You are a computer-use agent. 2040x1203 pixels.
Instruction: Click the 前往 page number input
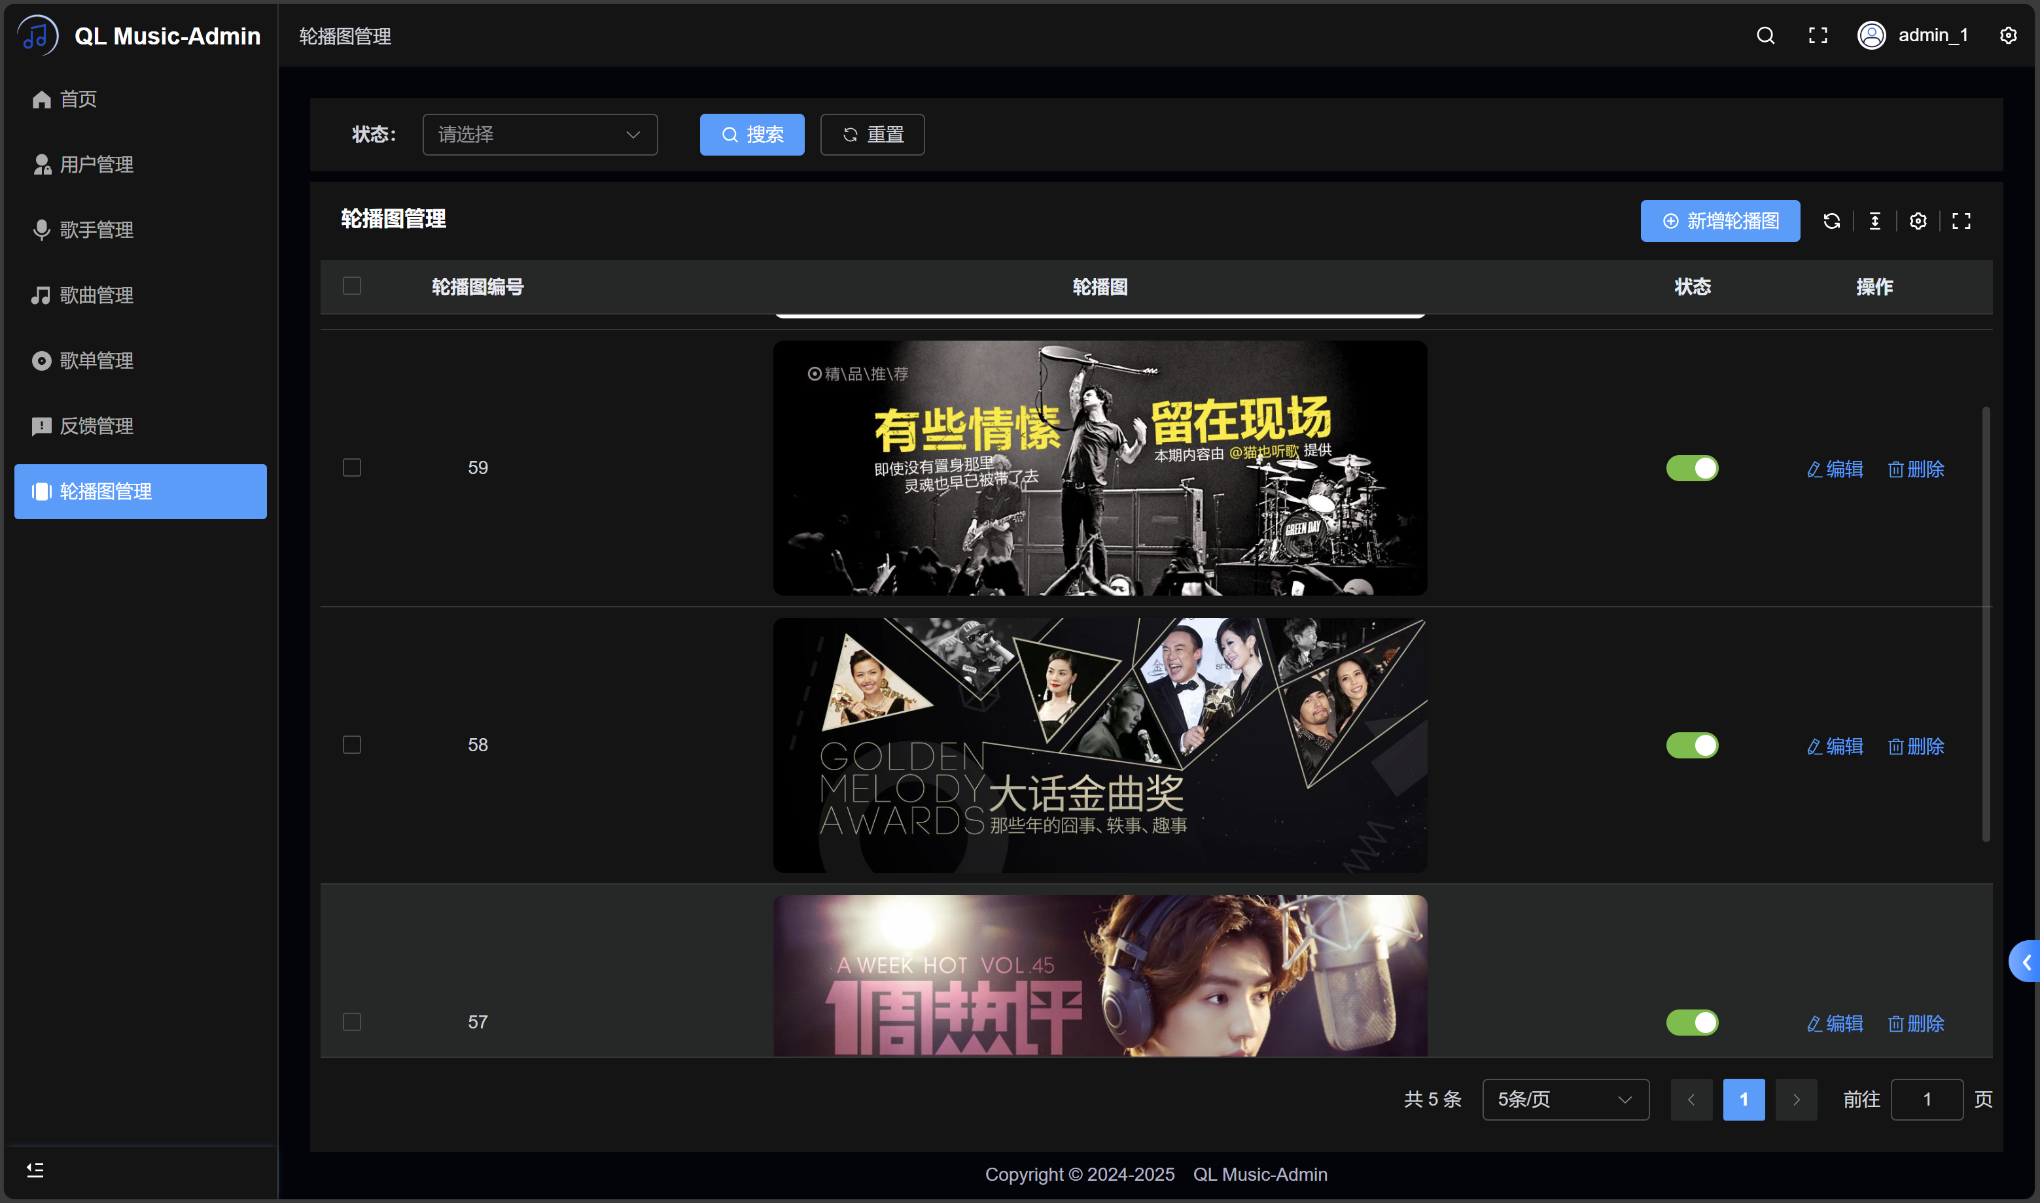1926,1099
